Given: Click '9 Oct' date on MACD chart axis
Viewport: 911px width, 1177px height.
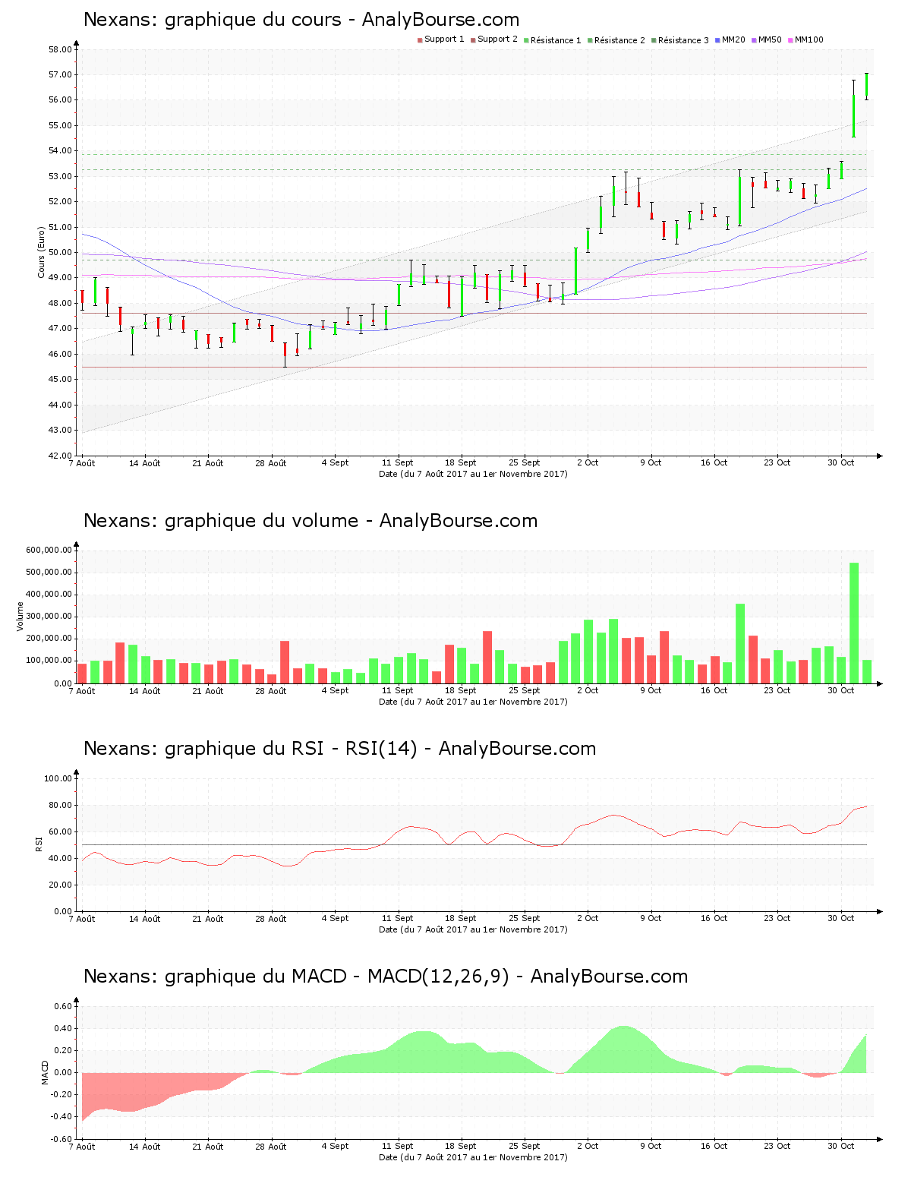Looking at the screenshot, I should (x=651, y=1146).
